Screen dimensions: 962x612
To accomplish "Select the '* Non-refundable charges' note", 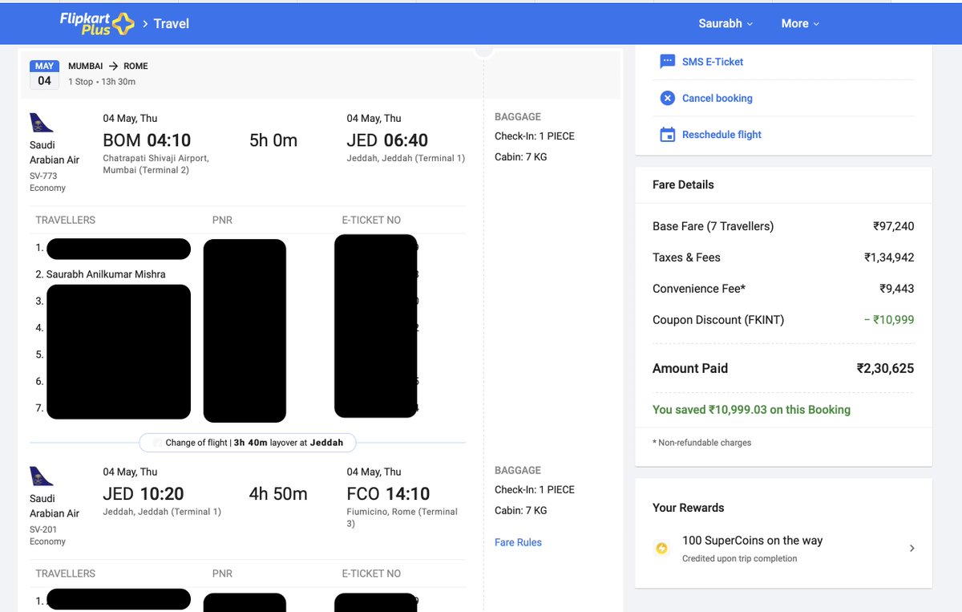I will [702, 443].
